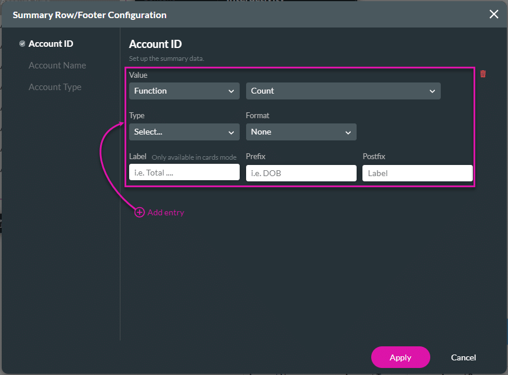The width and height of the screenshot is (508, 375).
Task: Open the Format dropdown showing None
Action: (x=301, y=132)
